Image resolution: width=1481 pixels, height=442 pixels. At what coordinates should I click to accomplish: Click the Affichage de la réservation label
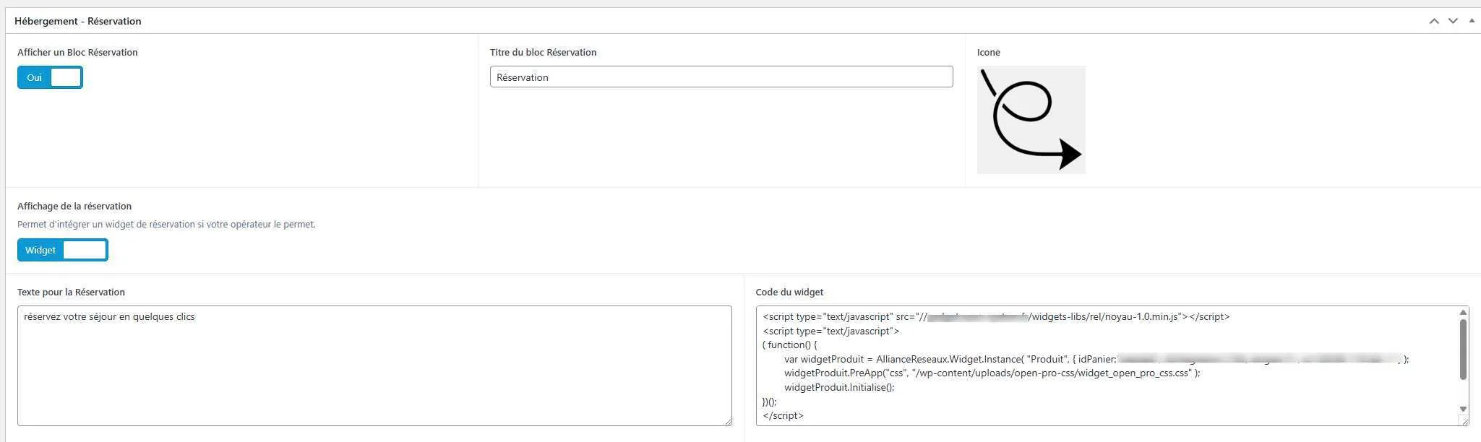tap(74, 206)
